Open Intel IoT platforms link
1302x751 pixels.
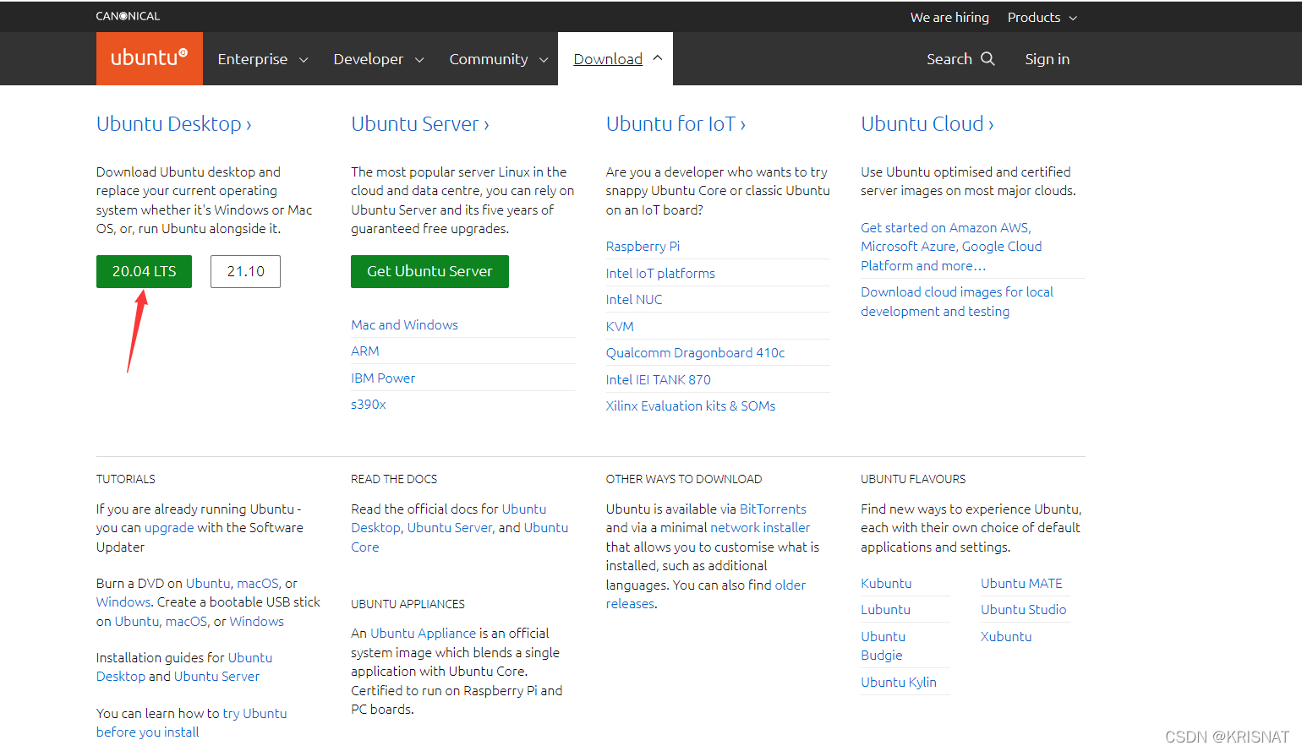pos(660,273)
